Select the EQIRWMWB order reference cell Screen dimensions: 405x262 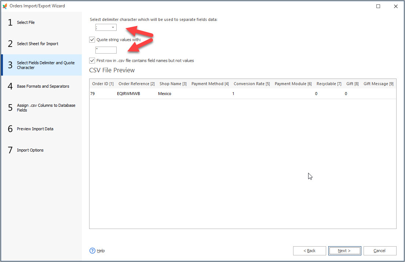coord(136,94)
